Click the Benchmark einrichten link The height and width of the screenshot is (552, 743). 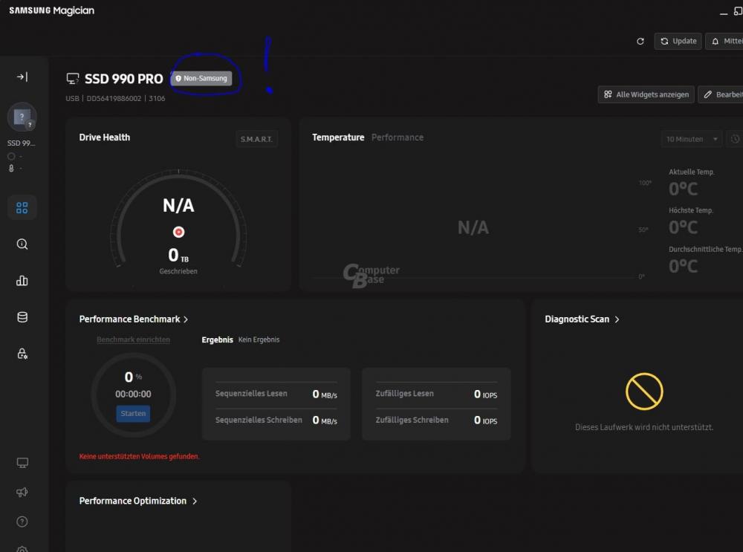tap(133, 340)
